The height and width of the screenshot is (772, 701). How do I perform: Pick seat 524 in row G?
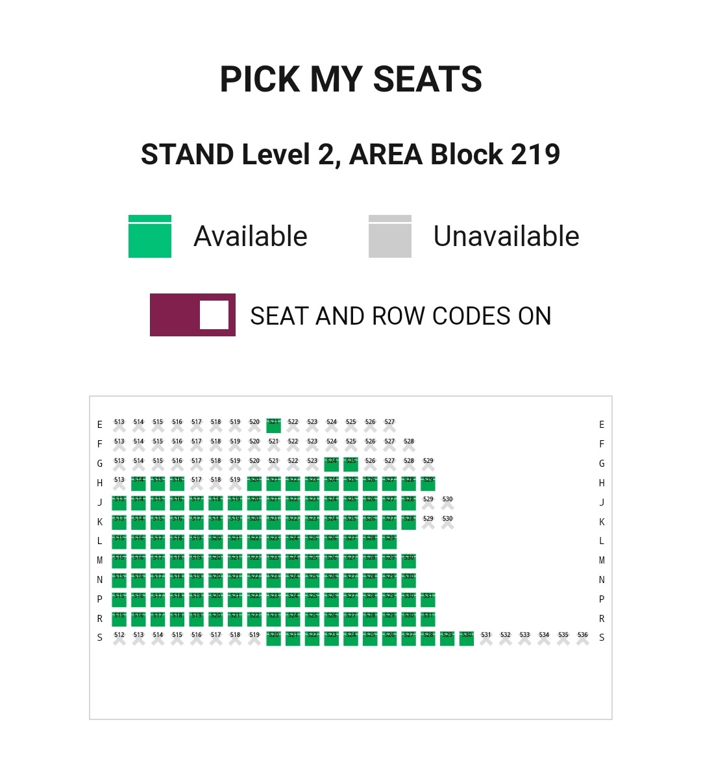pyautogui.click(x=332, y=464)
